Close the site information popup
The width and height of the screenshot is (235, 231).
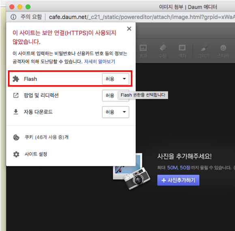129,29
